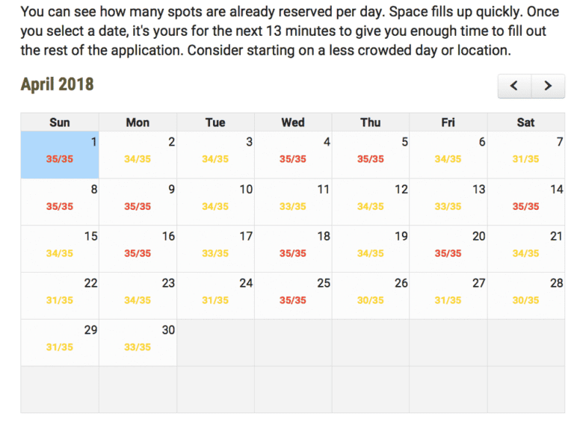This screenshot has width=574, height=422.
Task: Choose April 23 with 34/35 reserved
Action: pos(138,296)
